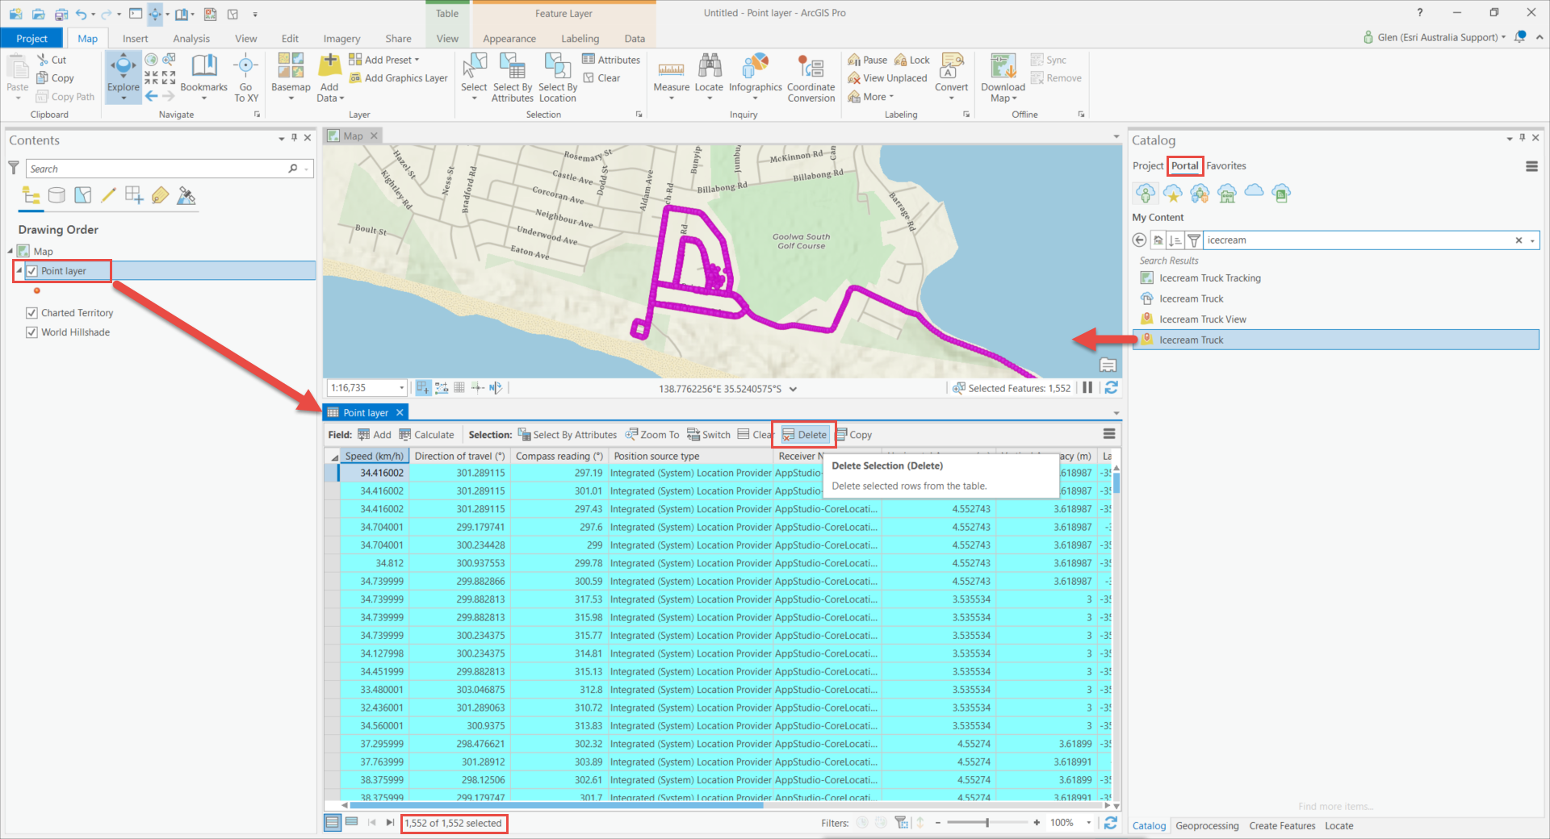This screenshot has height=839, width=1550.
Task: Open the Measure tool
Action: pos(671,73)
